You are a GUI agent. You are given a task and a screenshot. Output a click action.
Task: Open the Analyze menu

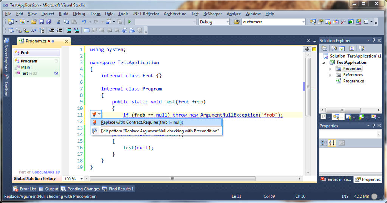[x=234, y=14]
